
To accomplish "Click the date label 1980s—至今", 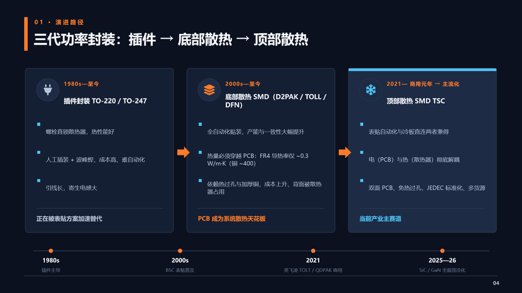I will [x=81, y=84].
